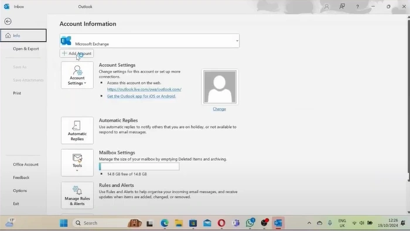Open File Explorer from taskbar

[x=179, y=223]
